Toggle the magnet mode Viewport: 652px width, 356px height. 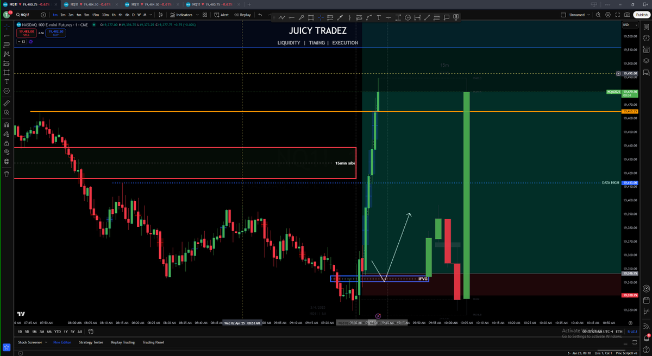coord(7,124)
